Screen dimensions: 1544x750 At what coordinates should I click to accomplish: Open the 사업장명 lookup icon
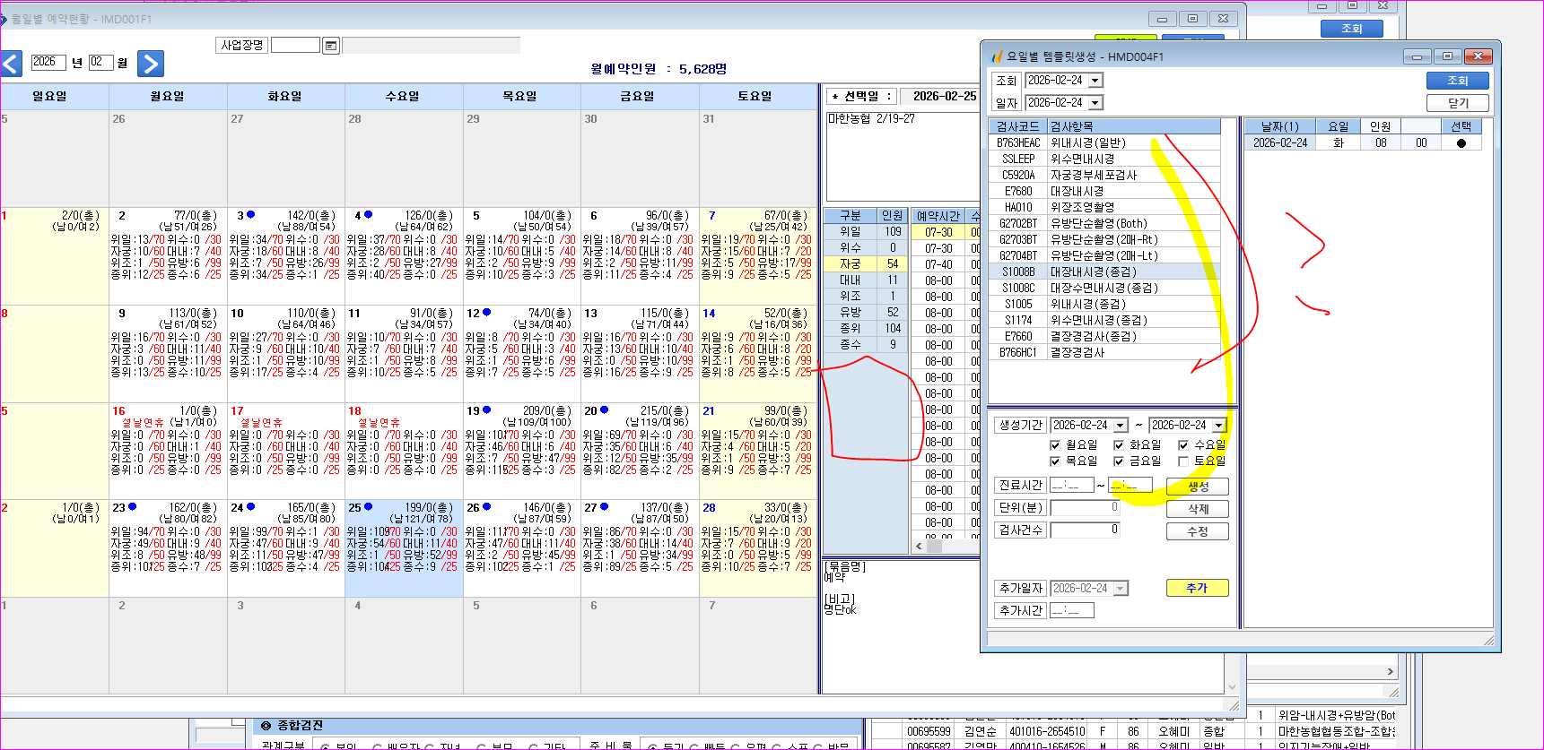point(331,46)
